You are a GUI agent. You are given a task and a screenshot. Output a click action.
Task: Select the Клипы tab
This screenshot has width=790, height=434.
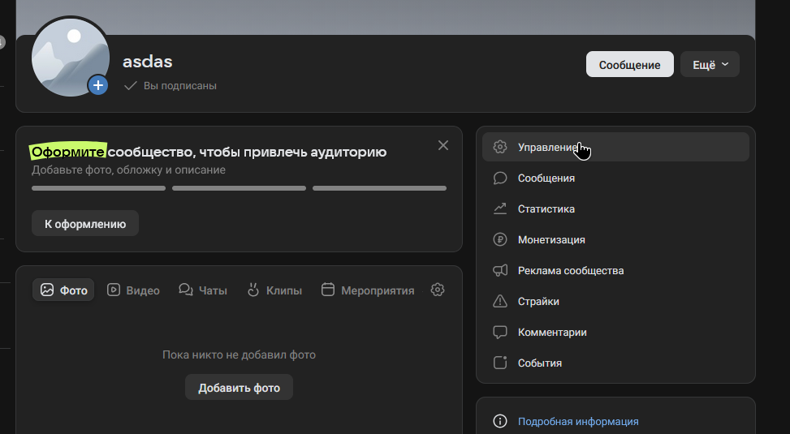[274, 290]
